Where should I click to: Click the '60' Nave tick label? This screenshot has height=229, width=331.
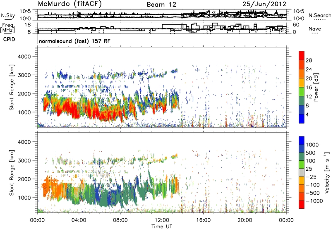[296, 25]
